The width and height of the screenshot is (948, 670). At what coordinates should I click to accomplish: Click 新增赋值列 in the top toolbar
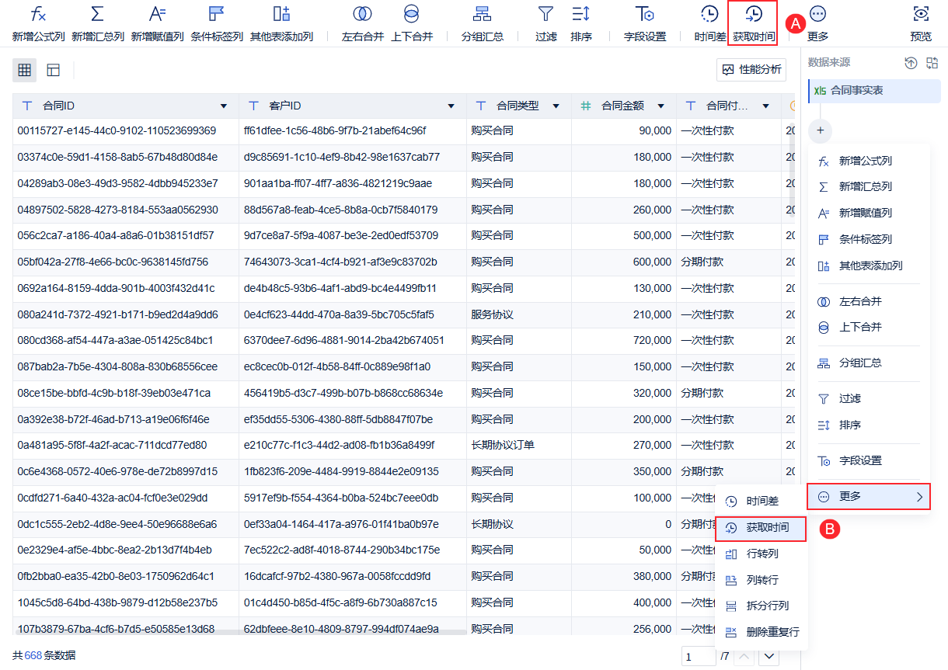(x=158, y=23)
